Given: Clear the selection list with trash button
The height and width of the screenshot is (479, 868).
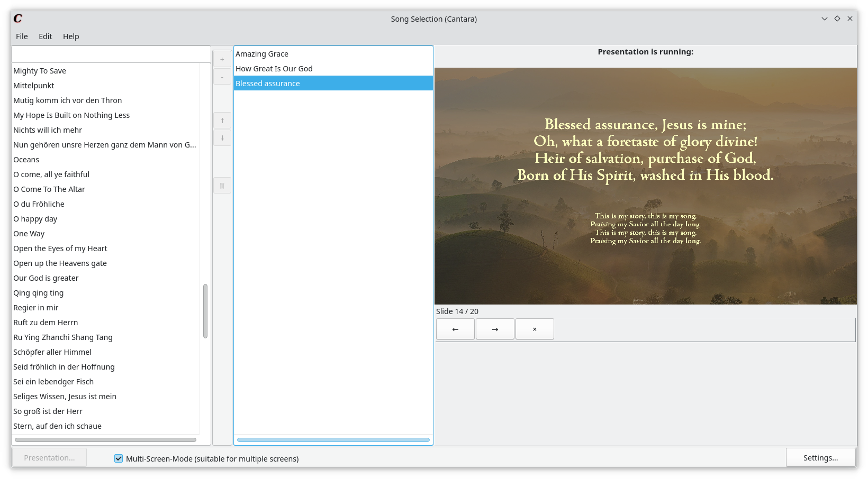Looking at the screenshot, I should coord(222,186).
